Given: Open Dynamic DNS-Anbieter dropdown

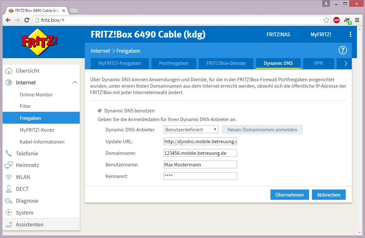Looking at the screenshot, I should point(191,129).
